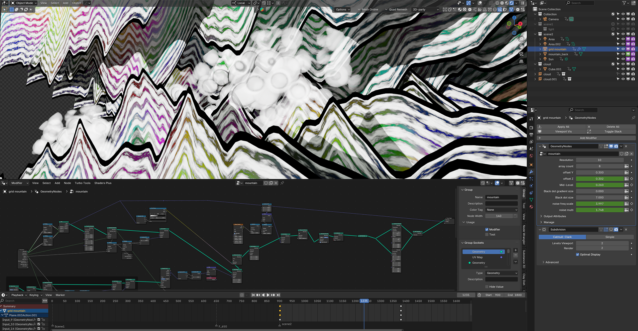
Task: Click the pin icon in the properties editor
Action: (x=633, y=118)
